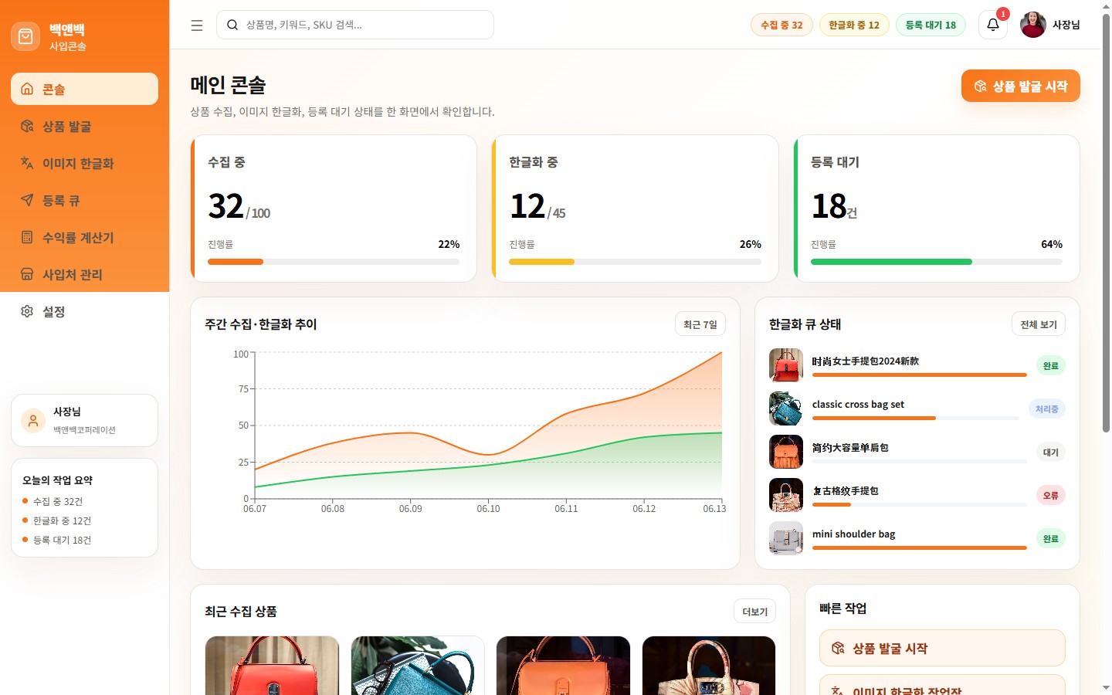1112x695 pixels.
Task: Focus the 상품명, 키워드, SKU search field
Action: click(355, 25)
